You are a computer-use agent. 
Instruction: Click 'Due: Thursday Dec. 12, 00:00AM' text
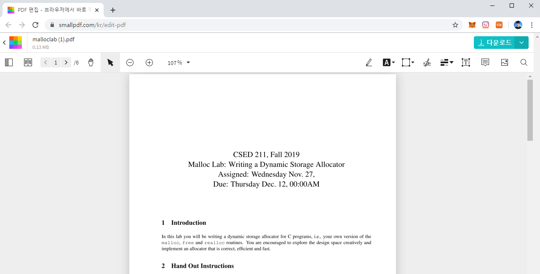tap(266, 184)
